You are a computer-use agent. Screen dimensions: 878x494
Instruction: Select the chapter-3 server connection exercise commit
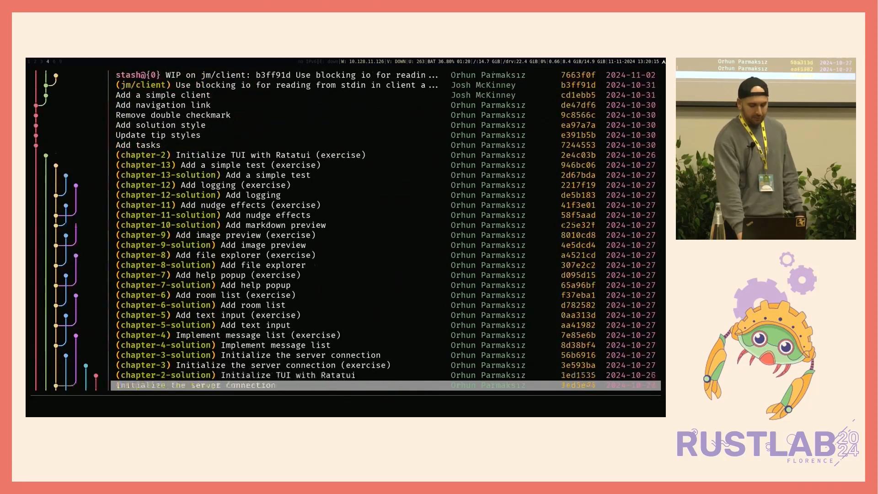click(385, 365)
